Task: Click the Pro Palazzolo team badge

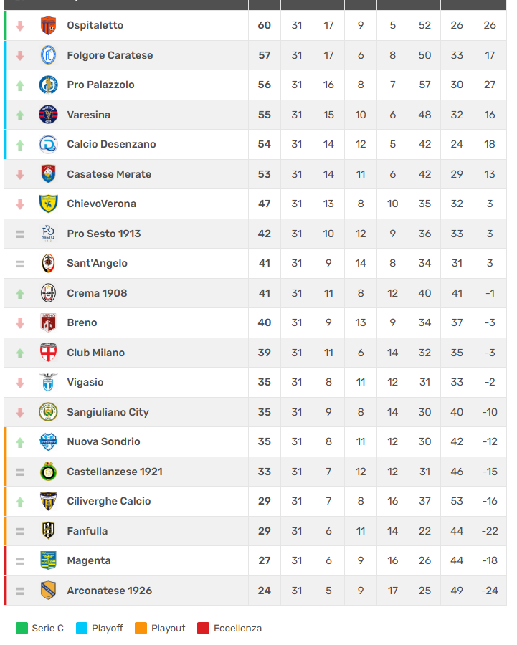Action: (48, 85)
